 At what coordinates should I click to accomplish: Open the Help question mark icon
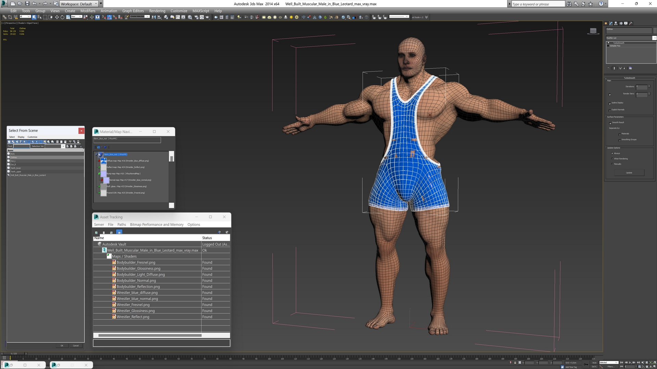click(601, 4)
